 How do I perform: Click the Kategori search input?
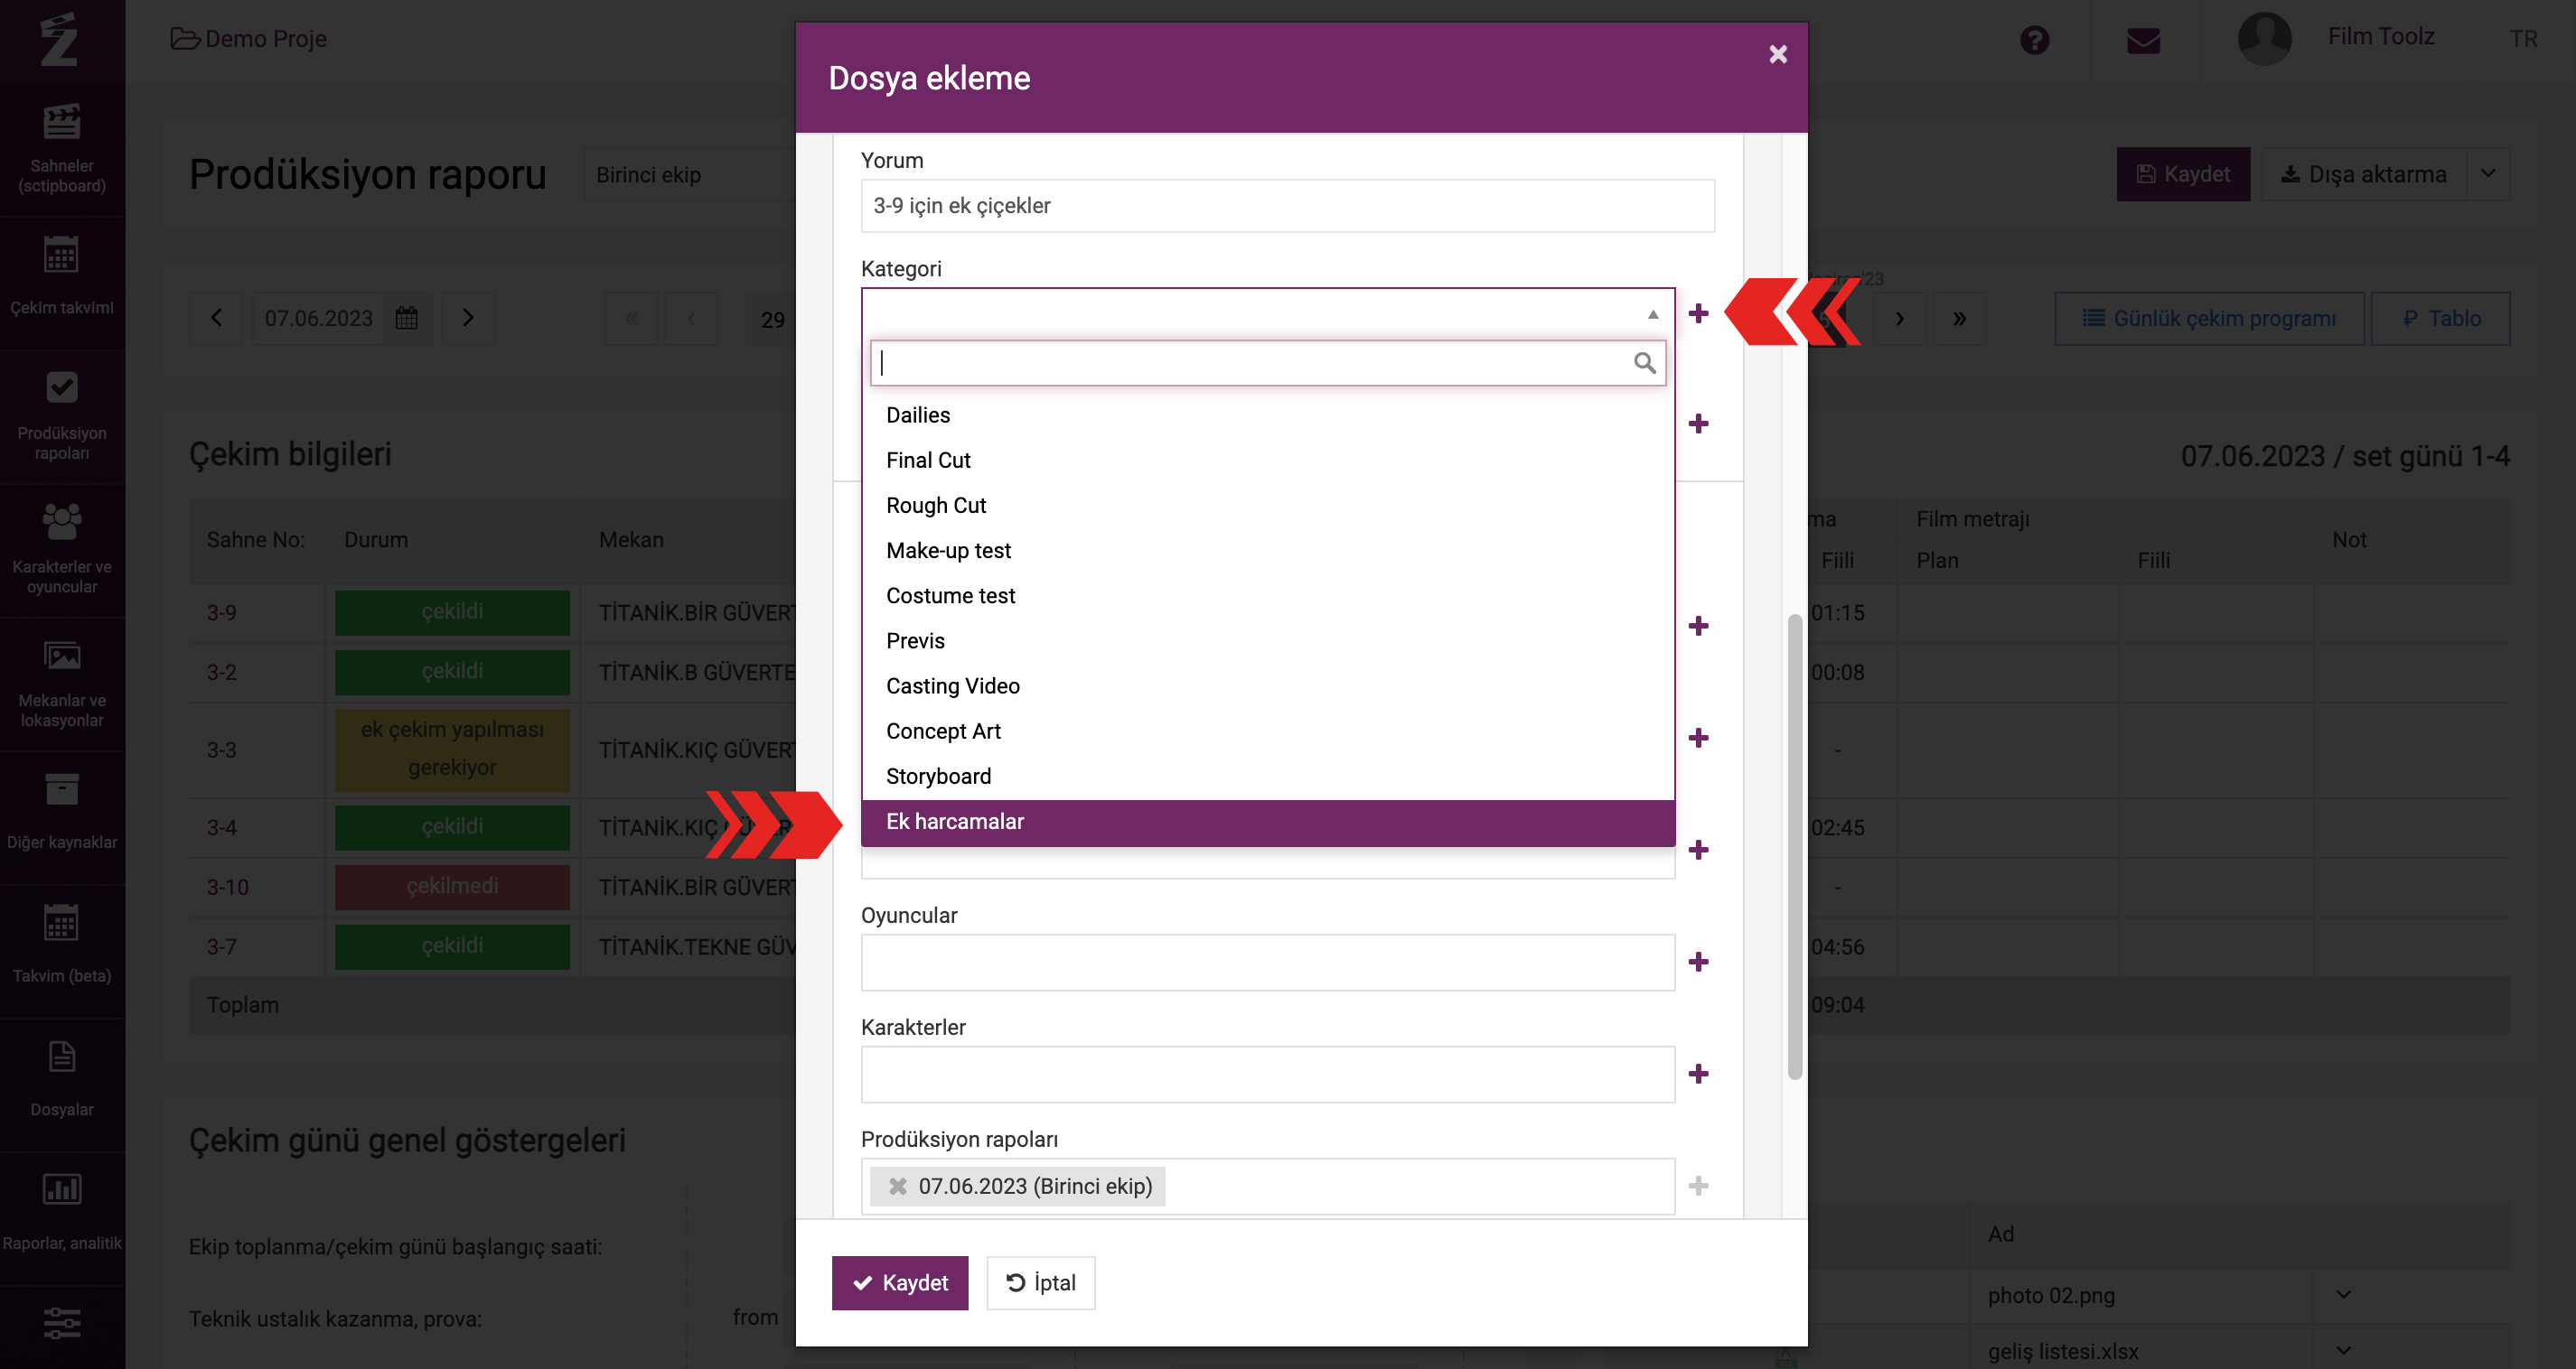[1267, 363]
